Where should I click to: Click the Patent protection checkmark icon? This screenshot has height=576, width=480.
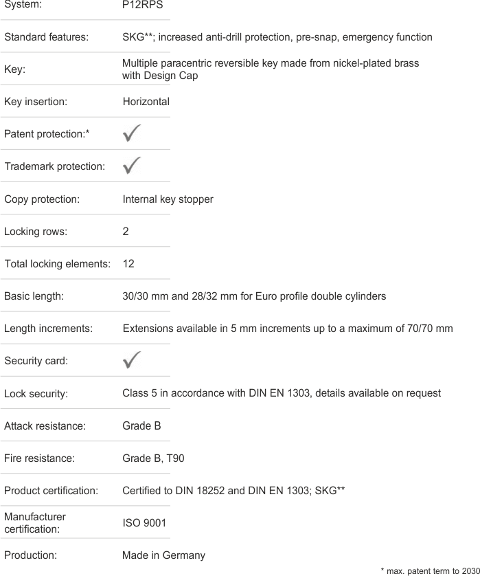click(x=132, y=133)
